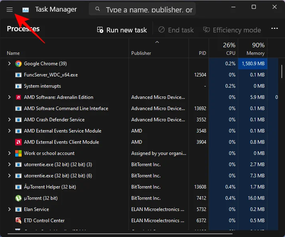The width and height of the screenshot is (285, 237).
Task: Click the Processes page heading
Action: point(23,29)
